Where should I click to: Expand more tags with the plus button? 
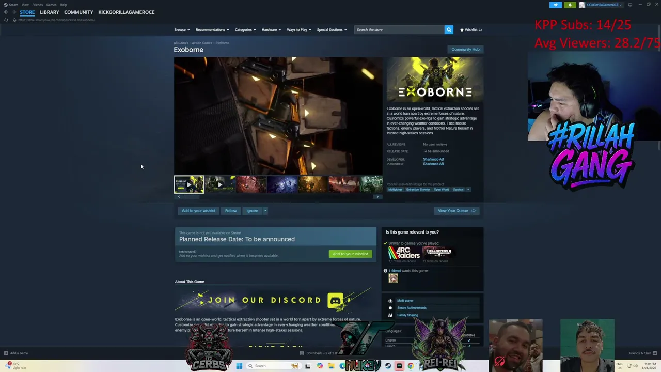click(x=468, y=190)
